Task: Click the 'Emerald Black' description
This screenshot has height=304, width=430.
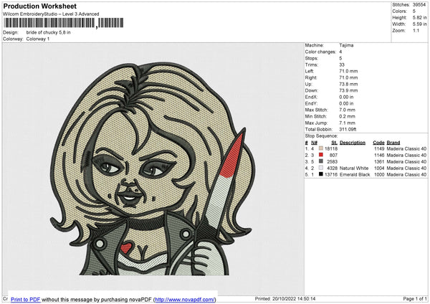Action: (x=355, y=174)
